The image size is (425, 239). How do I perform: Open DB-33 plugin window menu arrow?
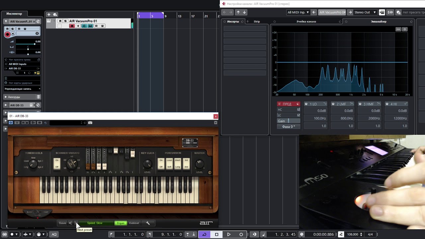click(x=215, y=123)
